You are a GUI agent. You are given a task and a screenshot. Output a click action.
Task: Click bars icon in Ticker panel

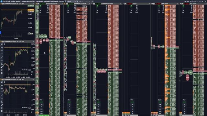tap(131, 10)
